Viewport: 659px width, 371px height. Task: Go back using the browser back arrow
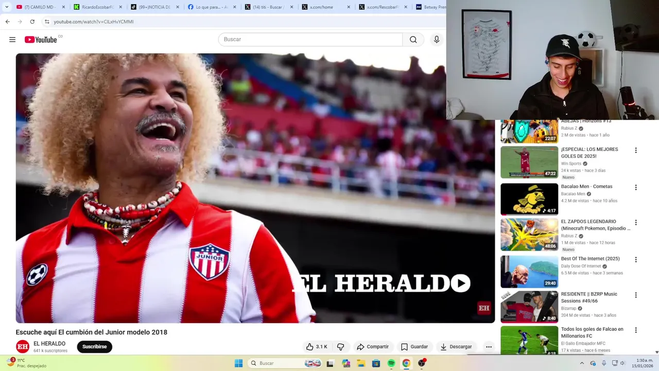[8, 22]
